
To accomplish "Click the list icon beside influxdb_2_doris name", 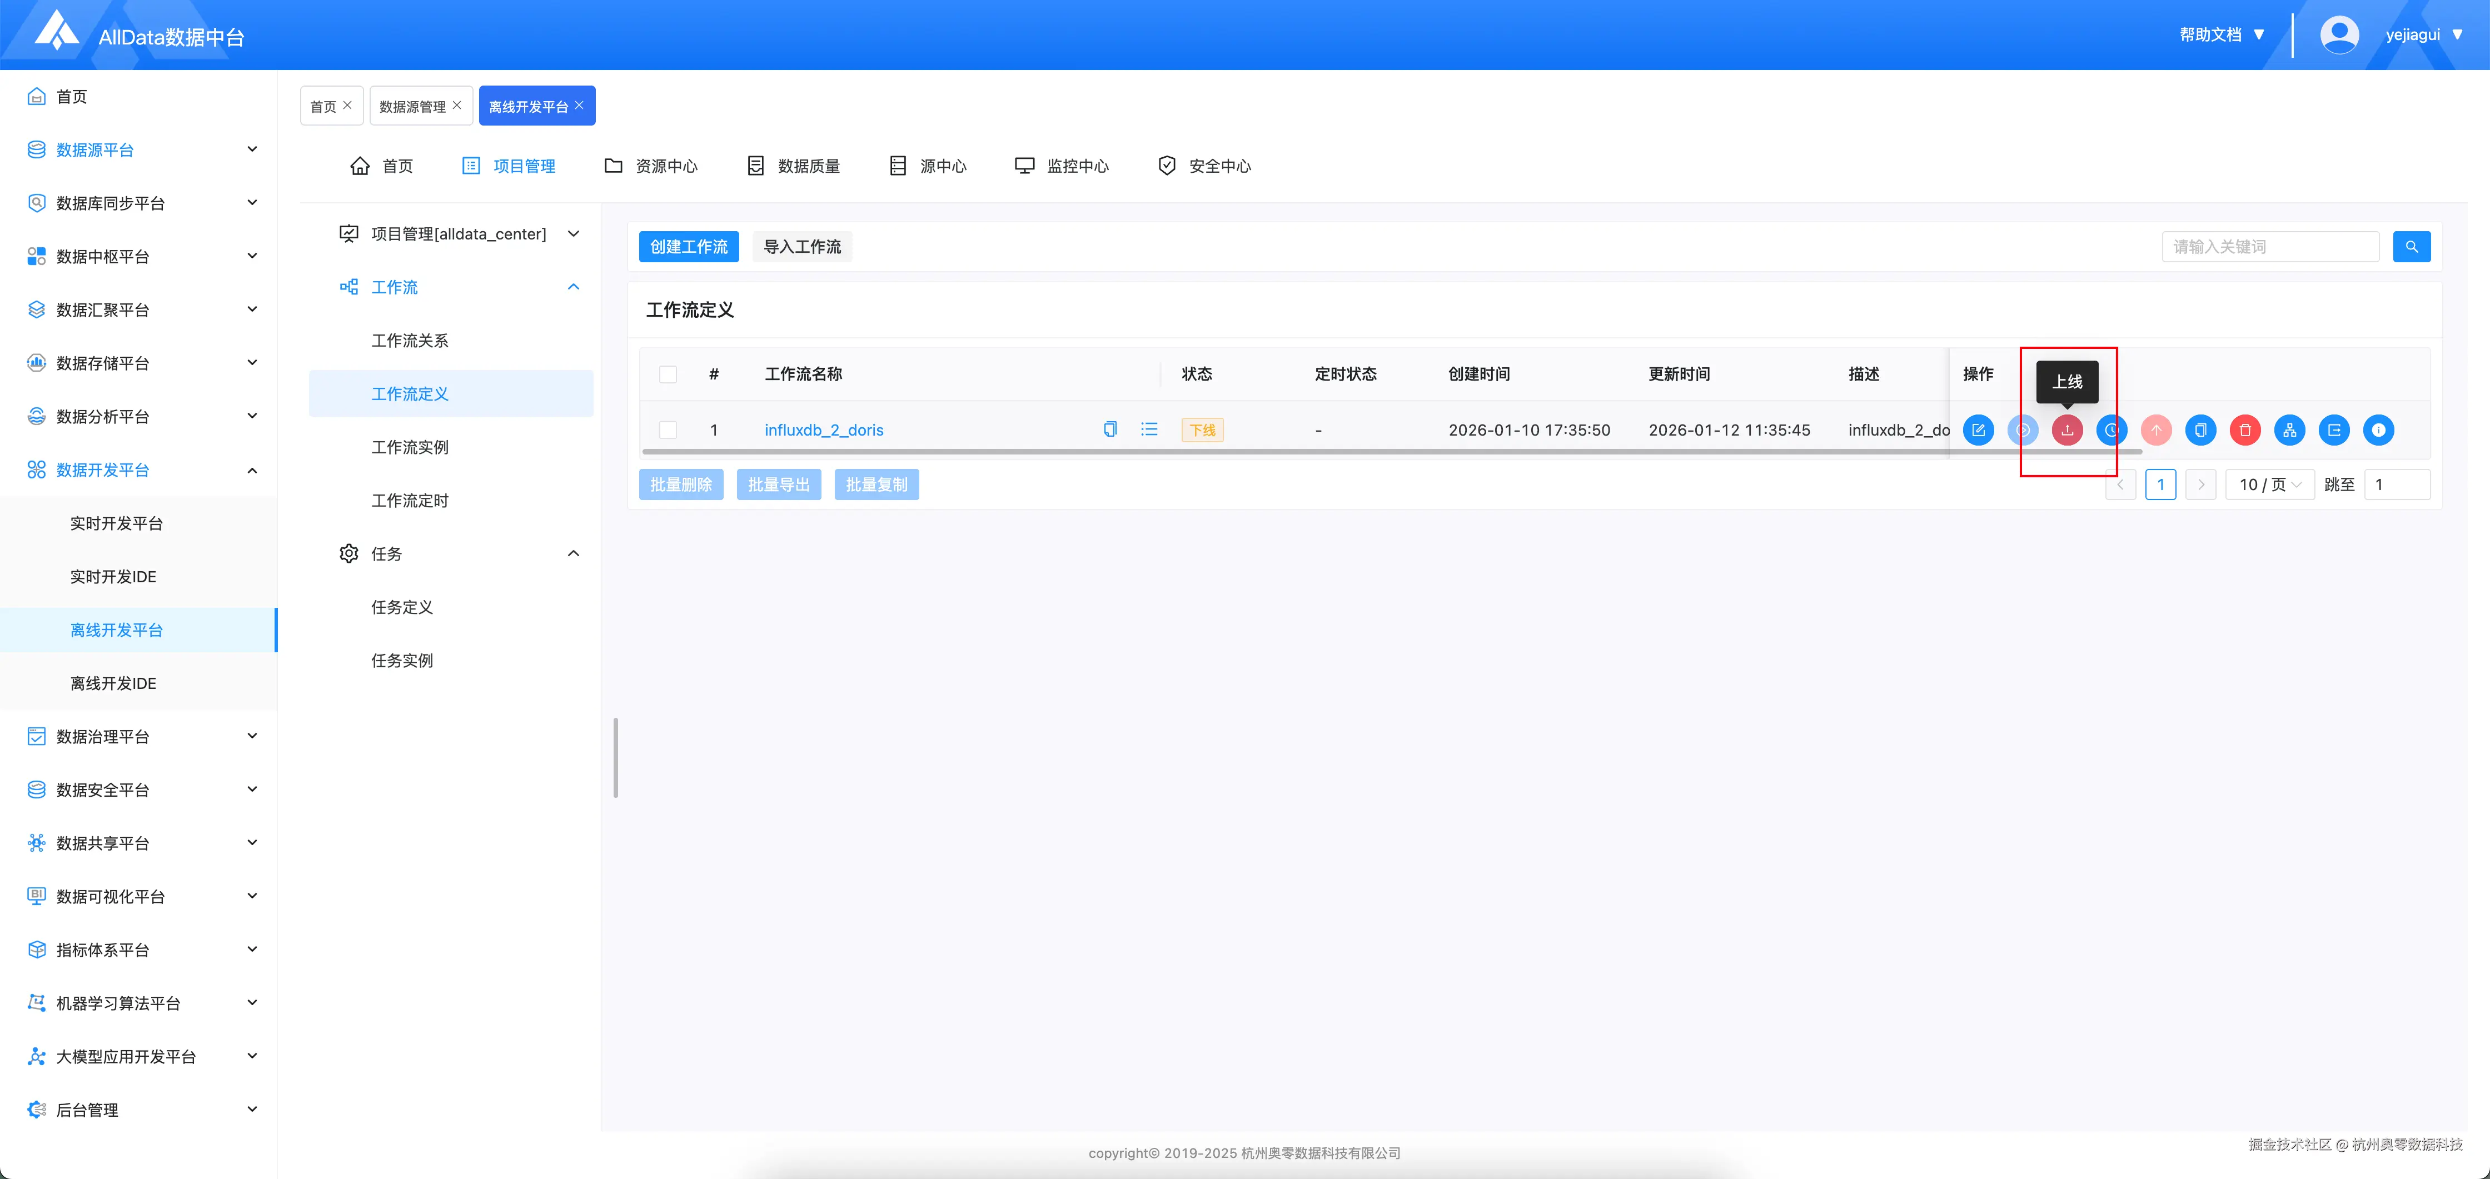I will pyautogui.click(x=1148, y=429).
